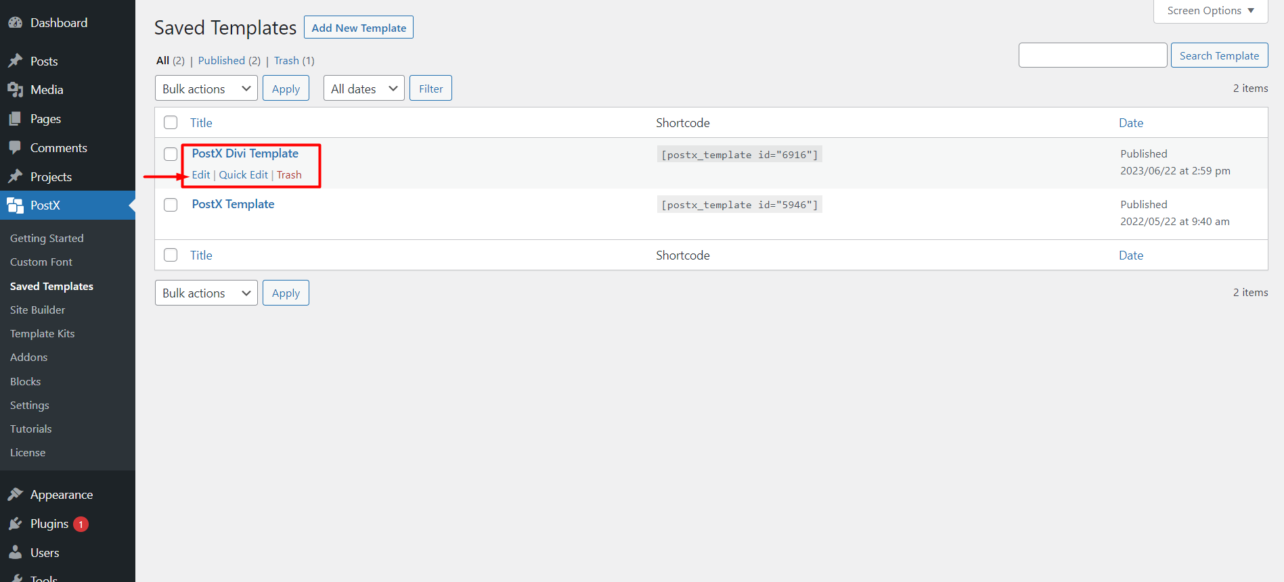Open Media via its sidebar icon
1284x582 pixels.
[15, 90]
